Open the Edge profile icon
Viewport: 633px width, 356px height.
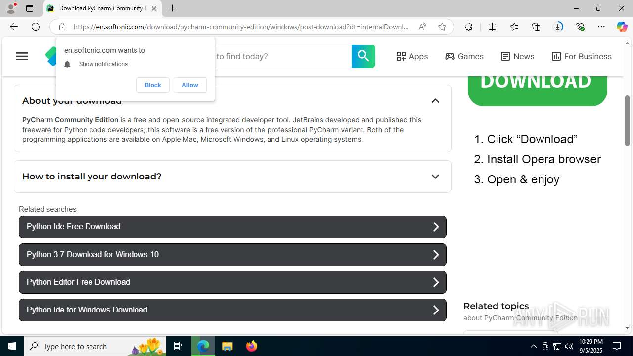point(11,8)
